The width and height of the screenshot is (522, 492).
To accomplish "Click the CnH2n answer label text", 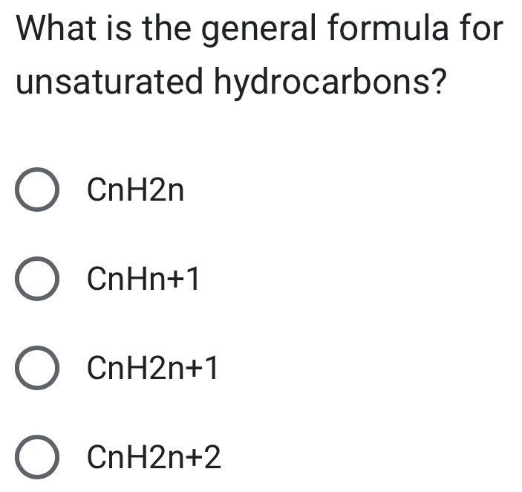I will pos(134,192).
